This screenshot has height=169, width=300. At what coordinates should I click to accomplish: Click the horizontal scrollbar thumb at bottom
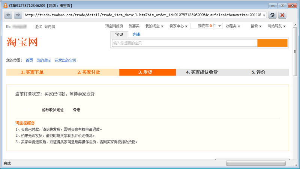pyautogui.click(x=256, y=163)
